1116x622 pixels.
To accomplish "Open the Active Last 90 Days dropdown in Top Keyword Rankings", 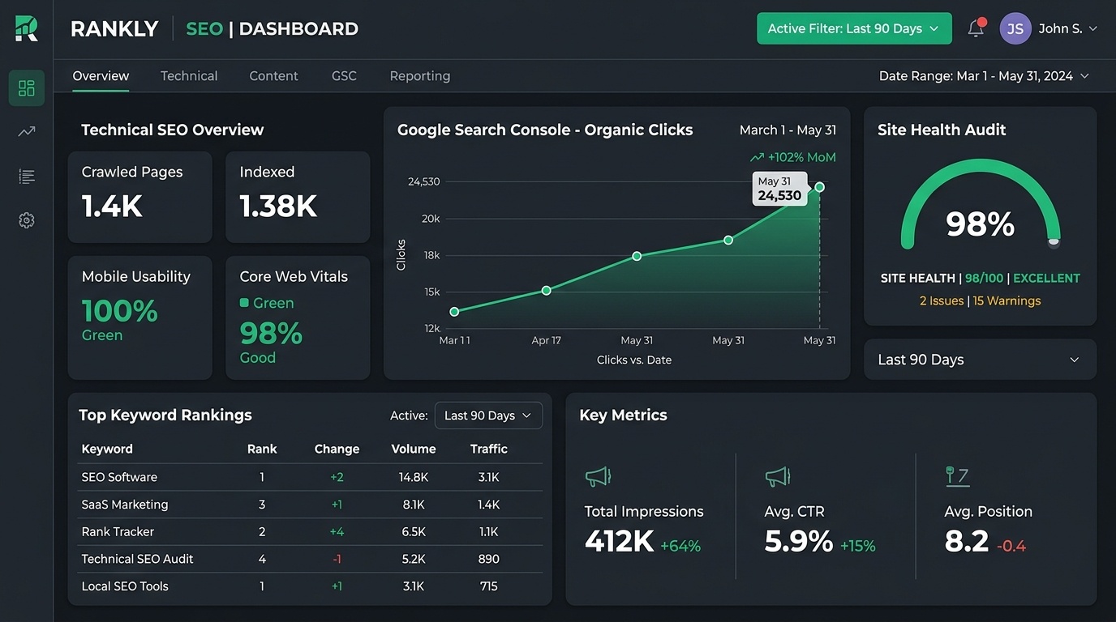I will pos(488,415).
